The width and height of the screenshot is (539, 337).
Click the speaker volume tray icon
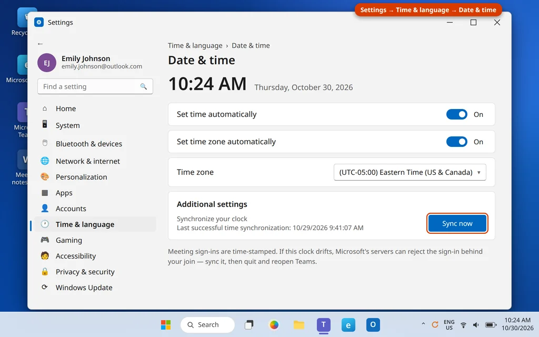pyautogui.click(x=476, y=324)
